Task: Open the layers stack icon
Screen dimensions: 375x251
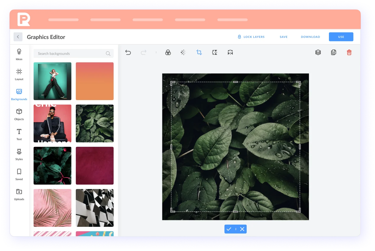Action: click(x=318, y=52)
